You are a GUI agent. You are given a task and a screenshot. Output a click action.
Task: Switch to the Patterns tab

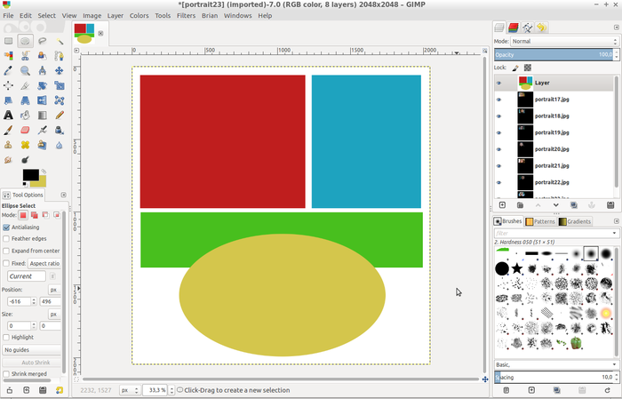click(x=541, y=221)
